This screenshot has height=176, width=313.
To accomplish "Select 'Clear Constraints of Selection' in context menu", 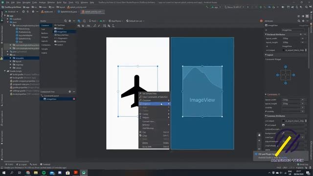I will pyautogui.click(x=154, y=97).
